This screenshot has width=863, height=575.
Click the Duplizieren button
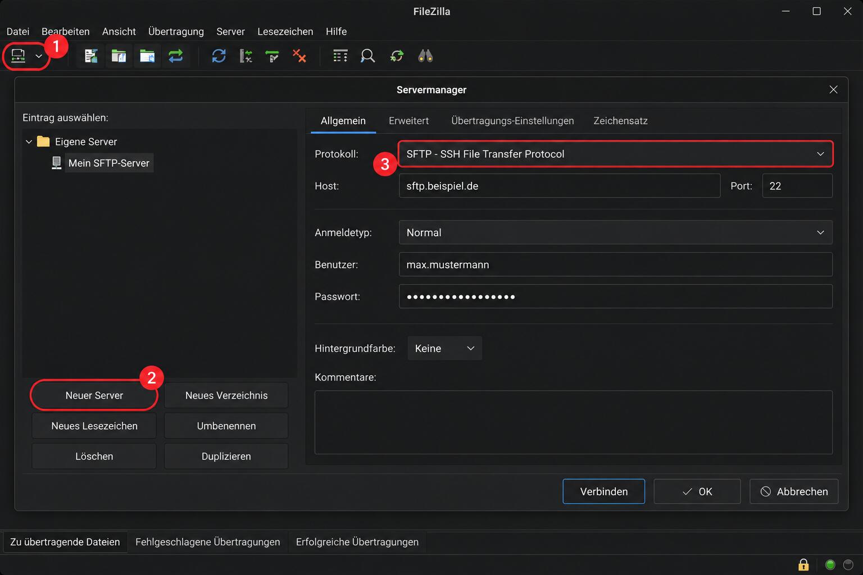pos(226,456)
